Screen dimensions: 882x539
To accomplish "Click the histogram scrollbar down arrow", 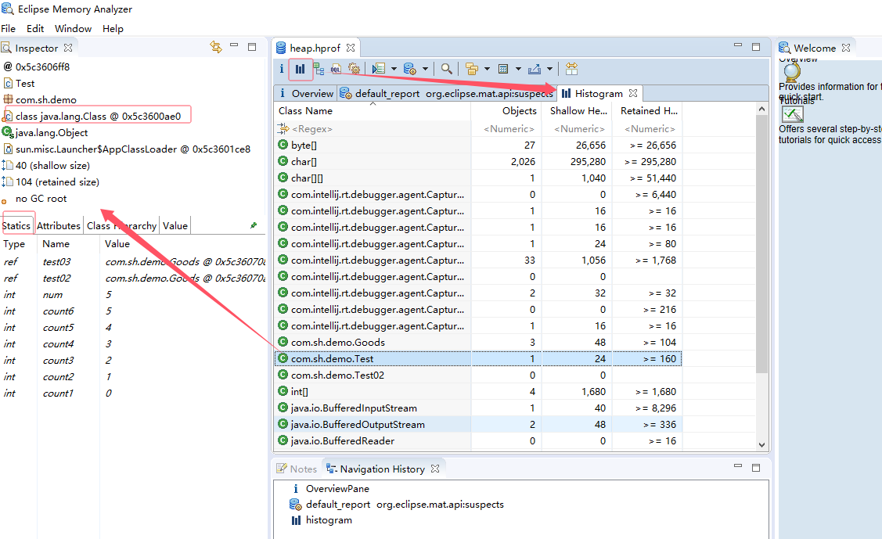I will point(762,444).
